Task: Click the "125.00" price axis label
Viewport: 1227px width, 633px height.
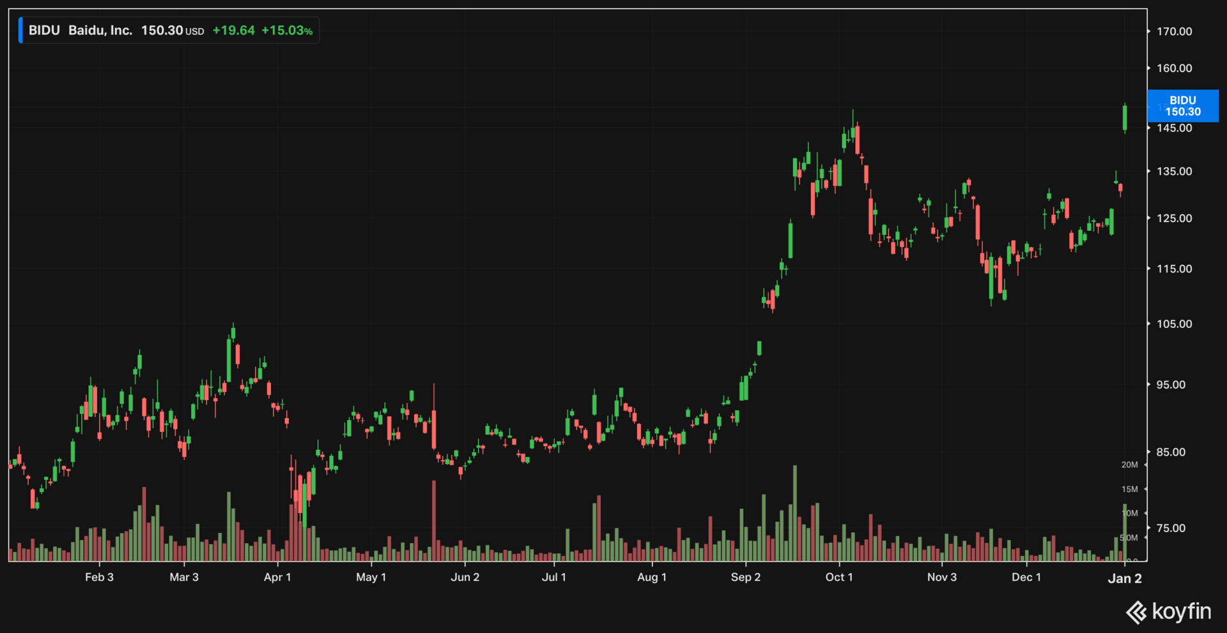Action: 1175,218
